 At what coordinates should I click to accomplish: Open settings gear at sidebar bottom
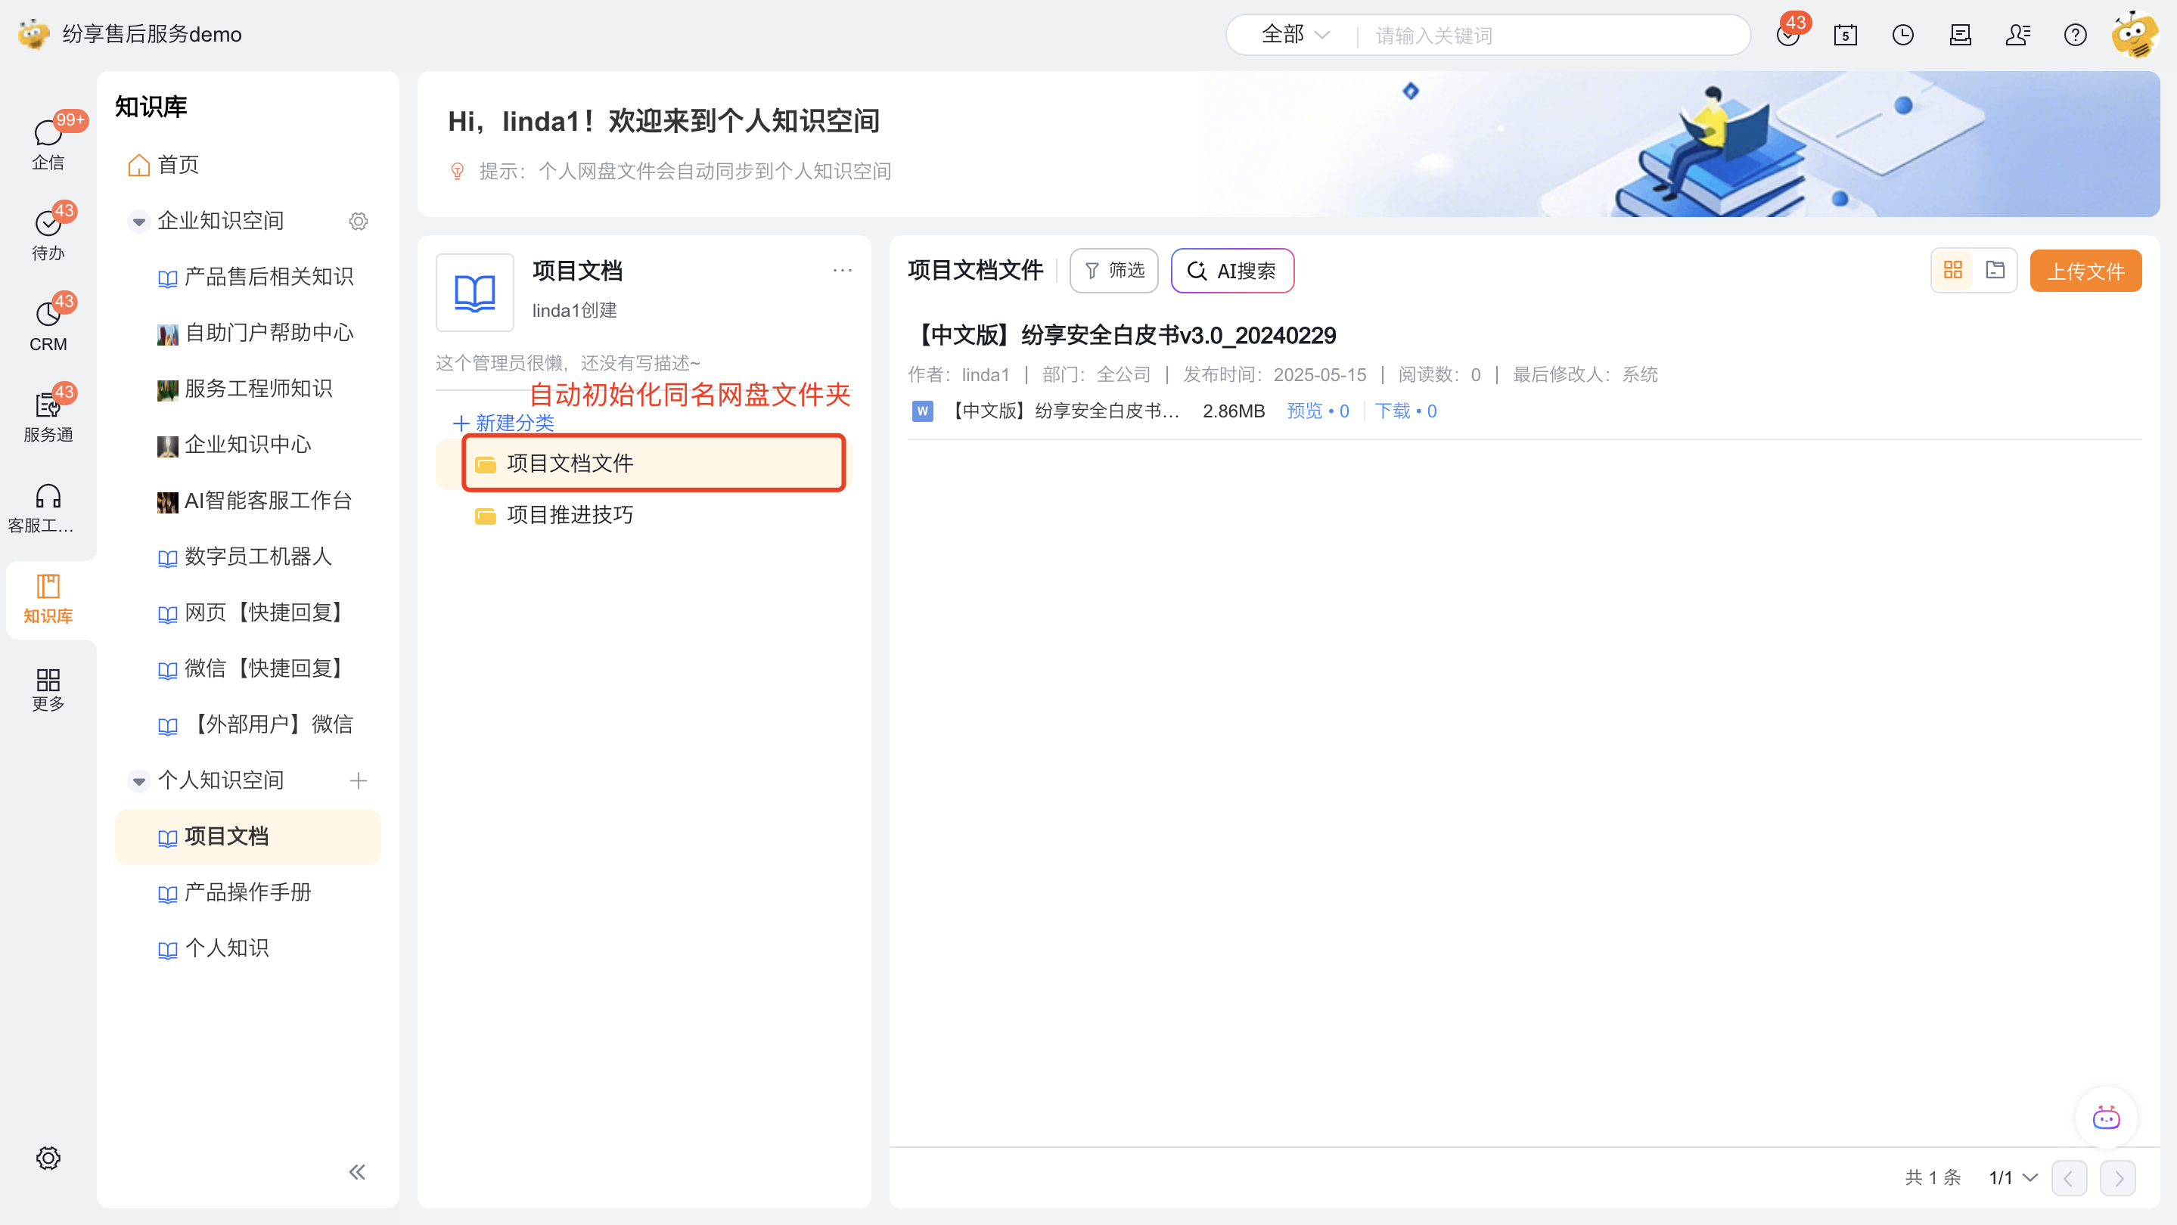[x=48, y=1158]
